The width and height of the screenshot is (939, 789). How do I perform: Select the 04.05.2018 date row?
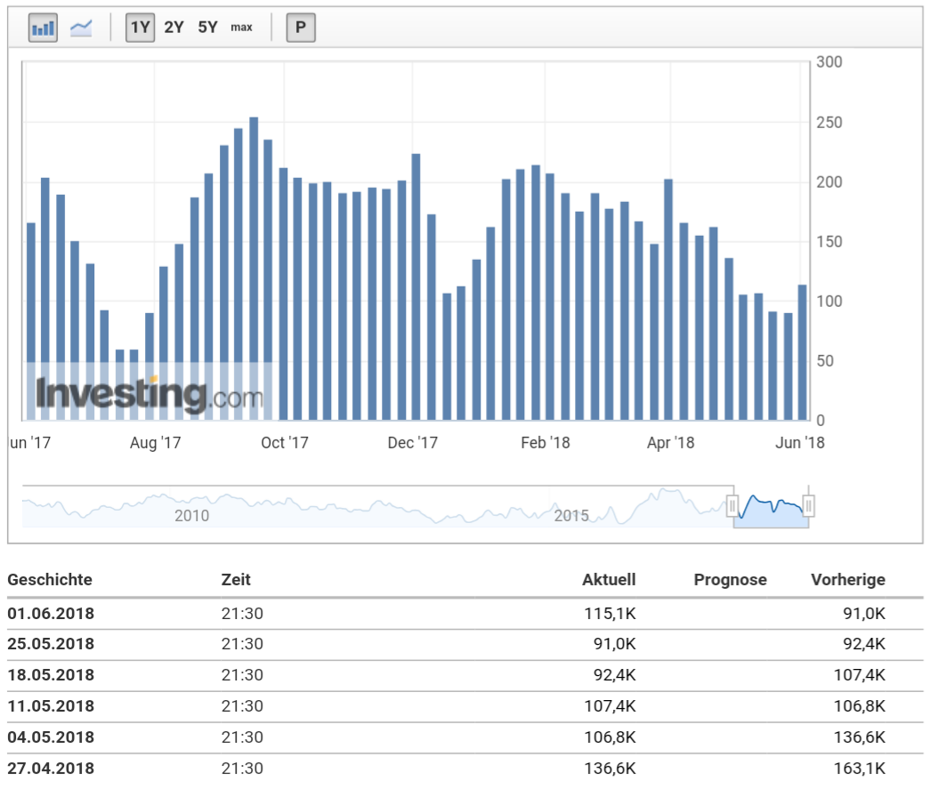pos(465,737)
